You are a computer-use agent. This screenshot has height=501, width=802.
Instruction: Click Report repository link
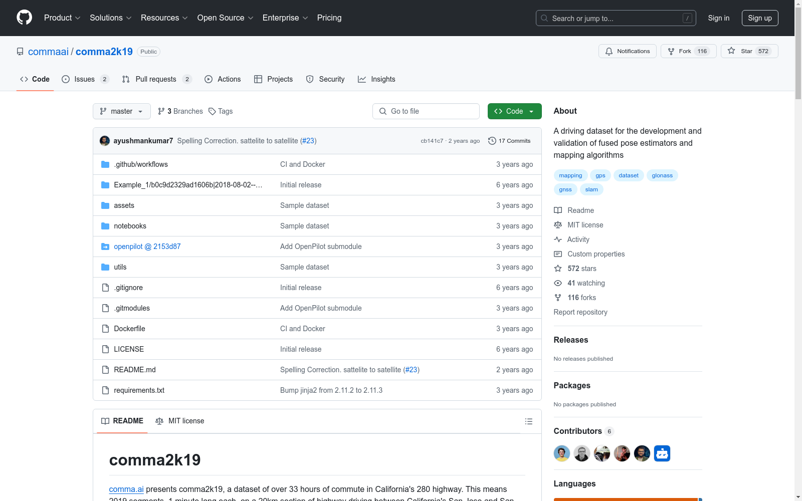coord(580,312)
